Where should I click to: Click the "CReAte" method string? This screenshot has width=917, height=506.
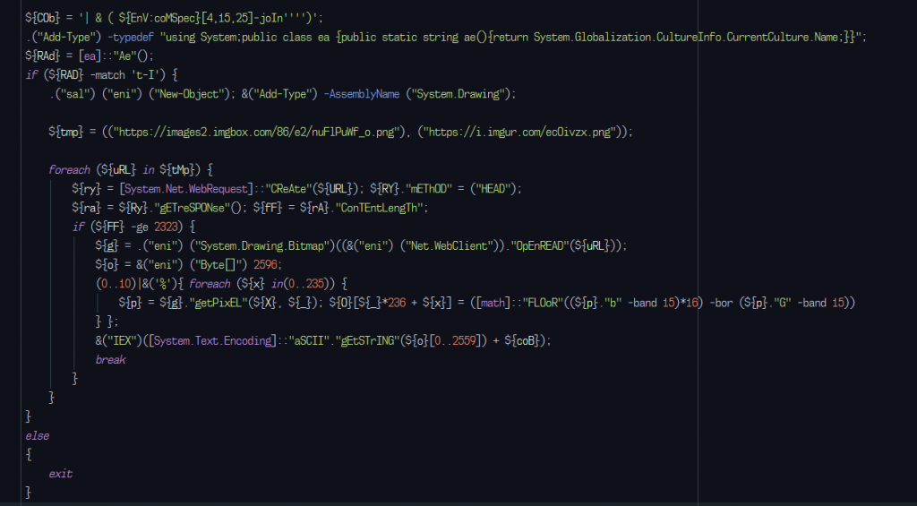[x=288, y=189]
